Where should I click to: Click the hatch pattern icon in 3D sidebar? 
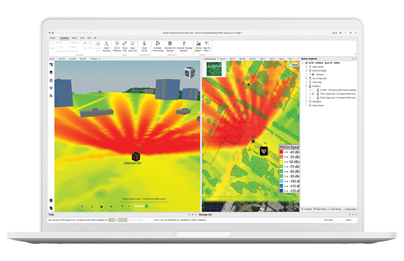click(51, 80)
